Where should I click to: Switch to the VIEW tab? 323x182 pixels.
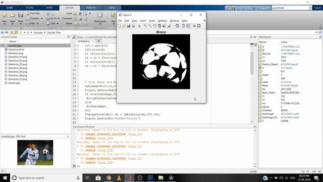point(112,8)
